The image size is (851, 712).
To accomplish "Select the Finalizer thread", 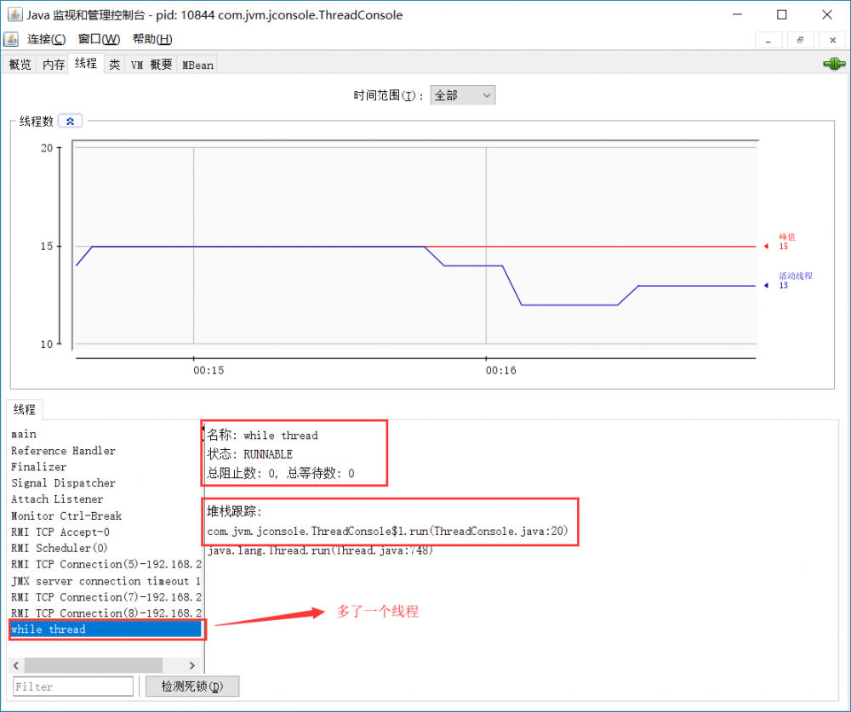I will 106,467.
